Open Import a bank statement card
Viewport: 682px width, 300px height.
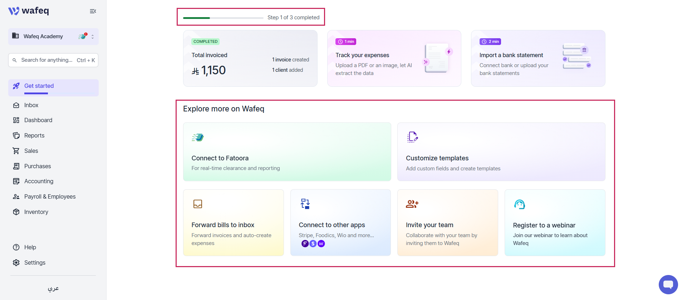[538, 58]
